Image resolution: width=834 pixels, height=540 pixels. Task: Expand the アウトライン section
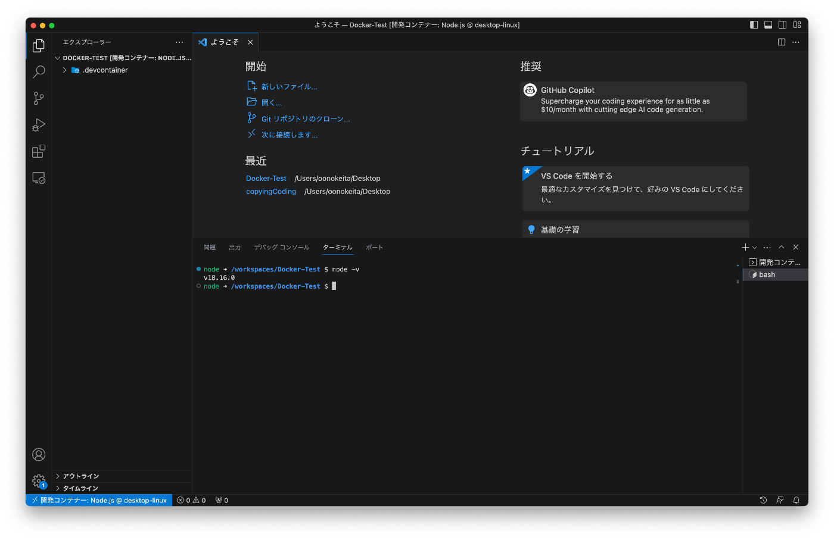pos(122,476)
